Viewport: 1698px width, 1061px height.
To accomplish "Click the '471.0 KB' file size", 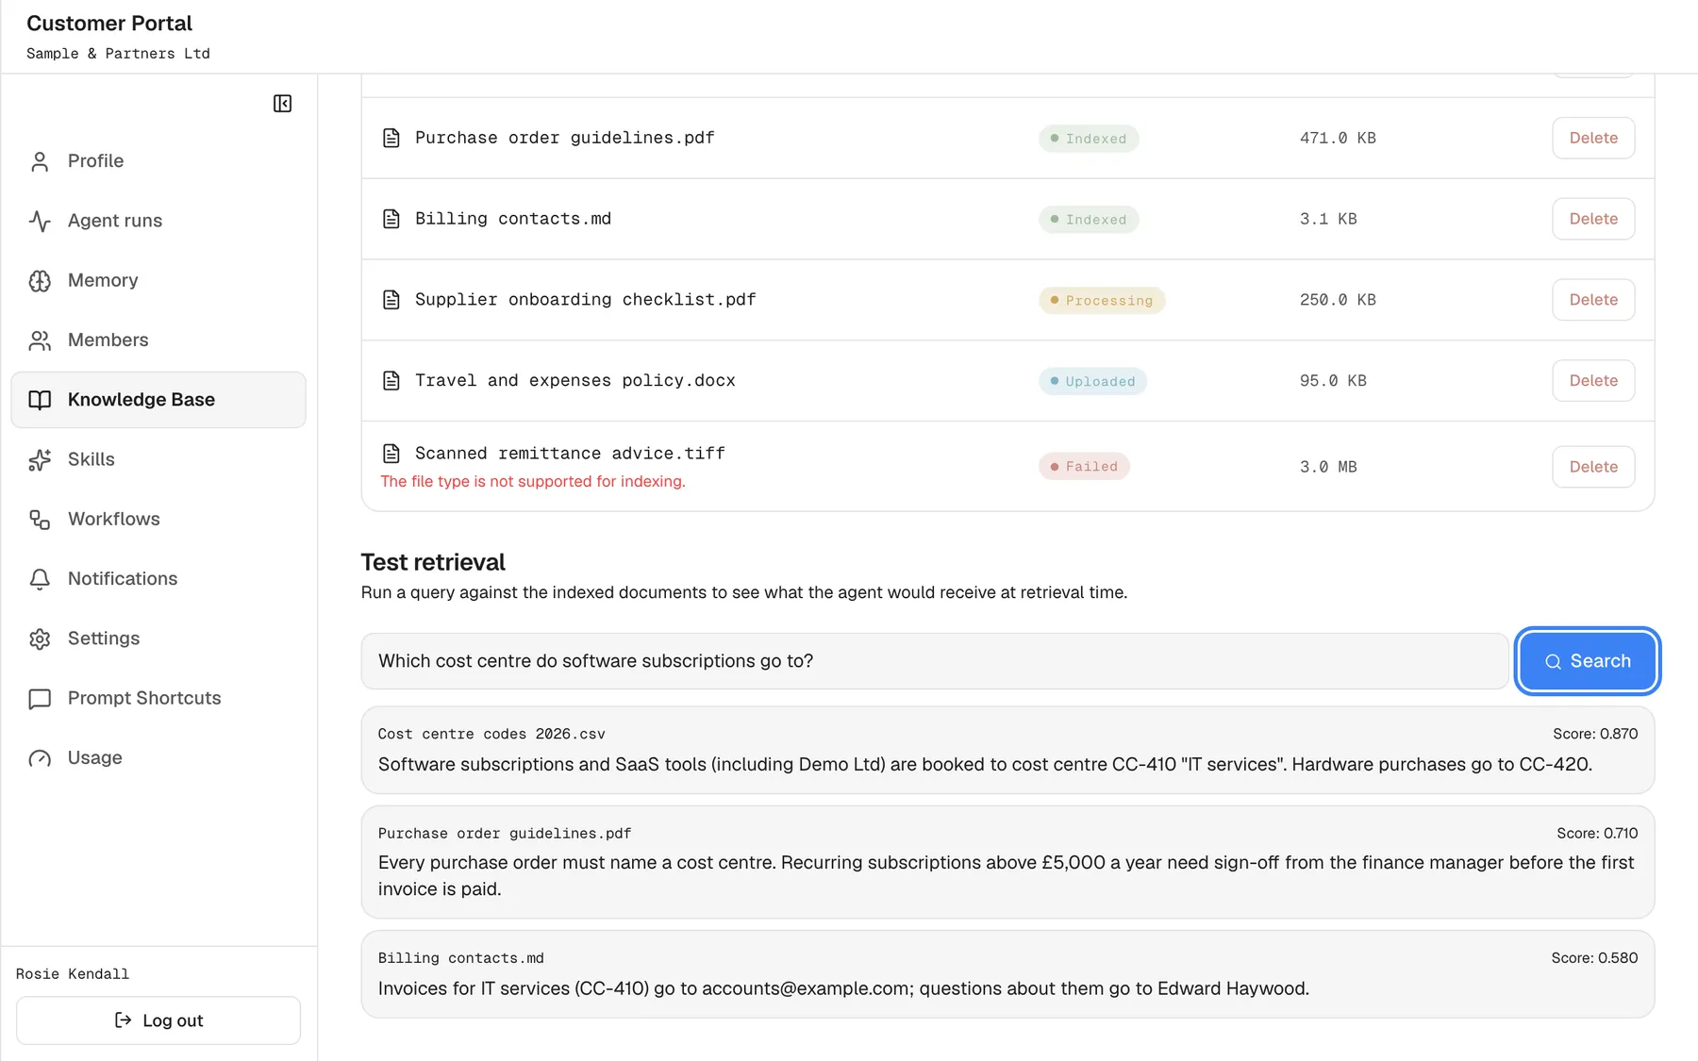I will pos(1338,139).
